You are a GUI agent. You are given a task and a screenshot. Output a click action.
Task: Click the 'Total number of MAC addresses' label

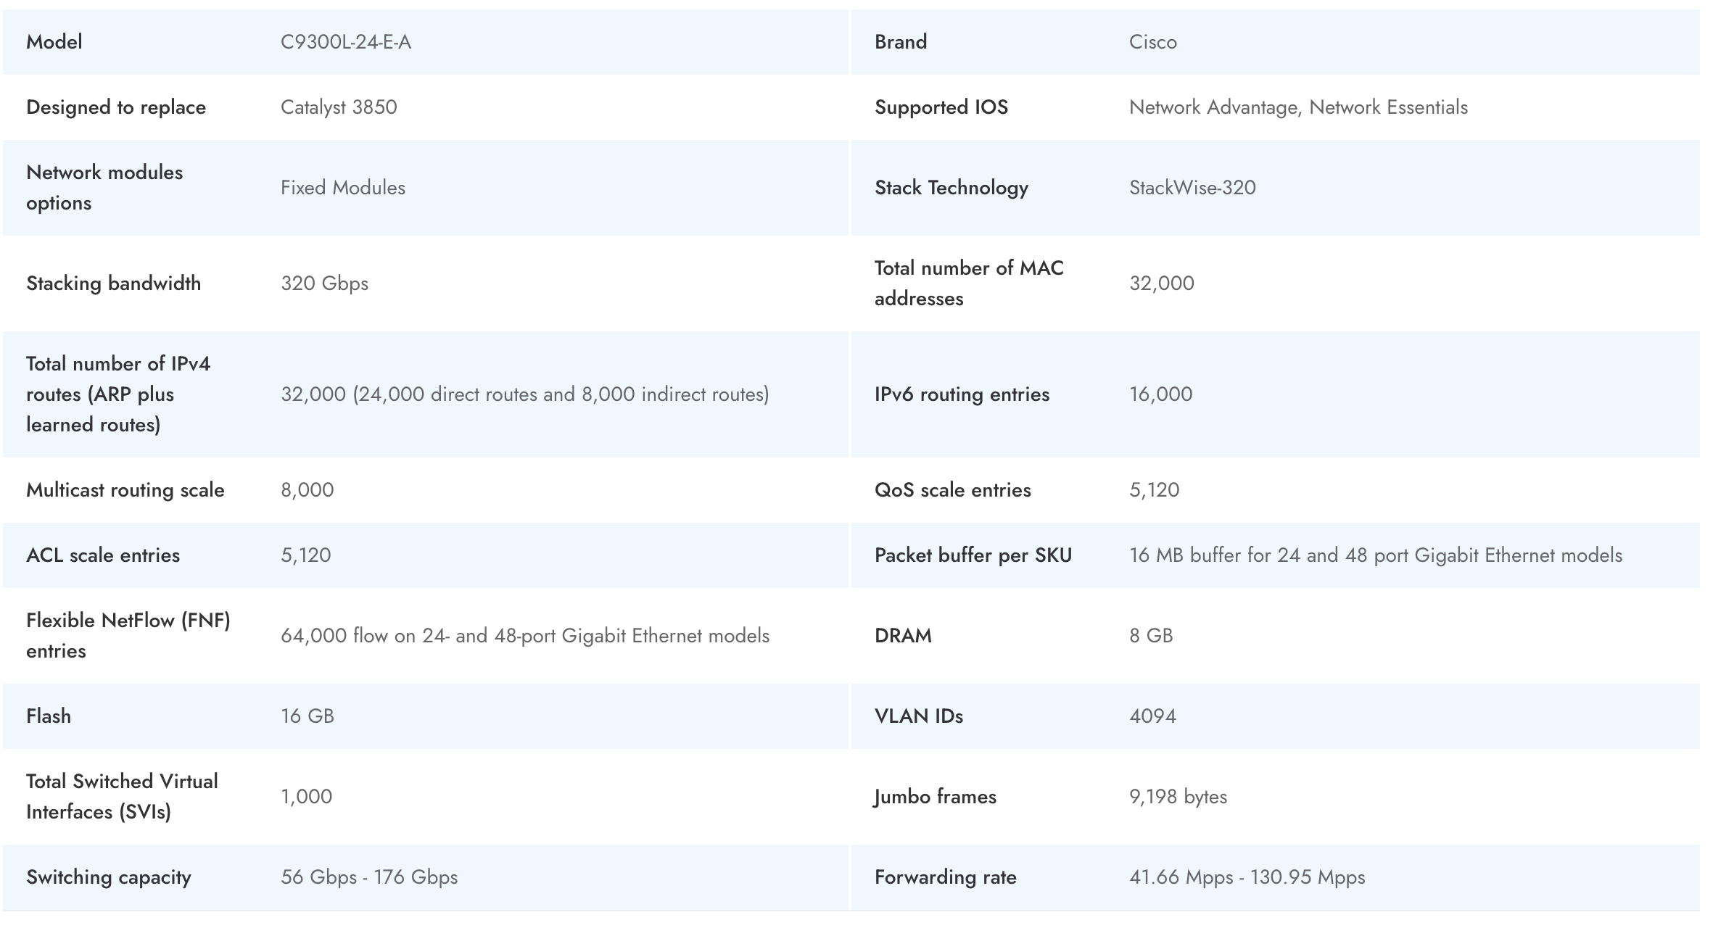pyautogui.click(x=968, y=283)
